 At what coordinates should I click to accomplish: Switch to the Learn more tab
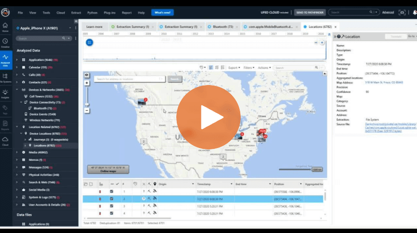point(94,26)
